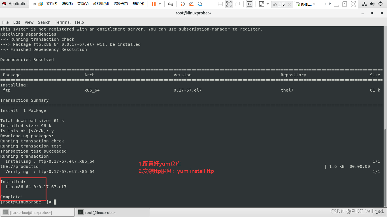Click the '61 k' size value in table

(375, 90)
